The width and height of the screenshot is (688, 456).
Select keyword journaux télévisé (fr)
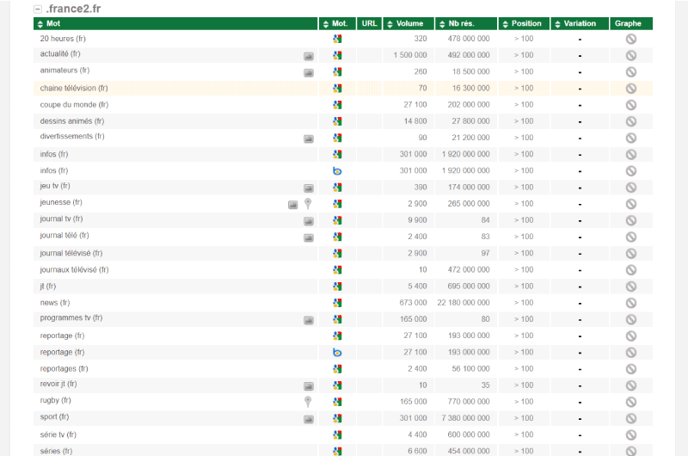(74, 270)
